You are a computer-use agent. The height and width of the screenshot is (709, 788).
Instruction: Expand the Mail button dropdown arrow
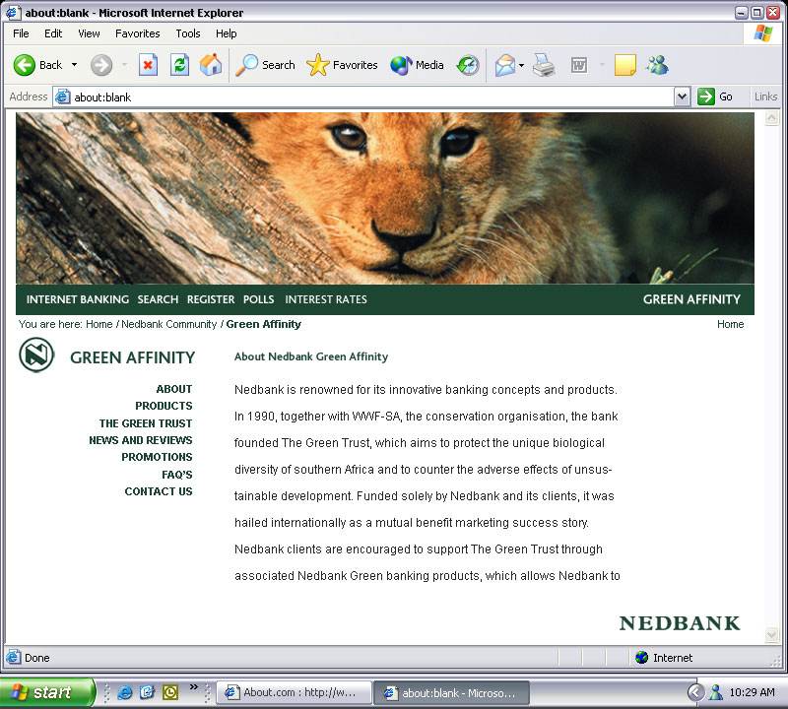click(521, 65)
